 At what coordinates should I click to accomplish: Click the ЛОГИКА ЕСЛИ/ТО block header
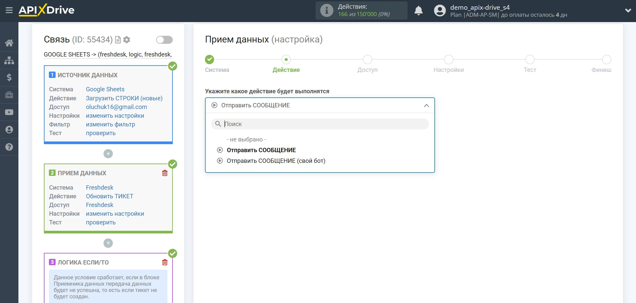83,263
